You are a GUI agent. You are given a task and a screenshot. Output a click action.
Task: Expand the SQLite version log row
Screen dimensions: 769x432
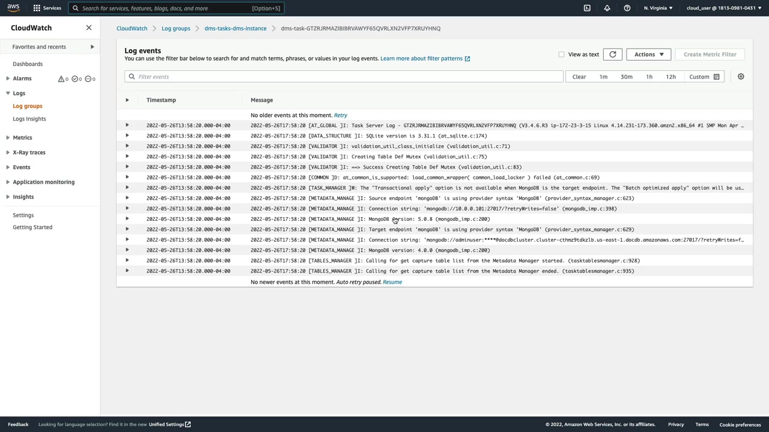pyautogui.click(x=127, y=136)
